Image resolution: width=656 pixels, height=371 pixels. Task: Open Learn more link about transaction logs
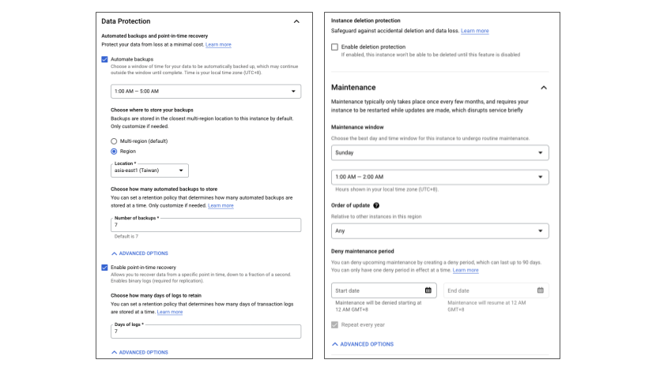click(x=169, y=312)
